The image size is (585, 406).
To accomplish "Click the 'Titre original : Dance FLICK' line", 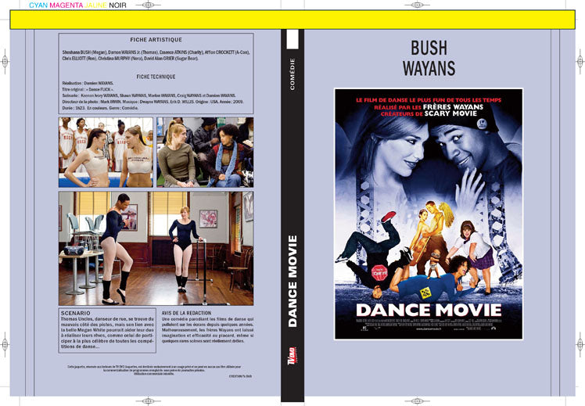I will point(88,89).
